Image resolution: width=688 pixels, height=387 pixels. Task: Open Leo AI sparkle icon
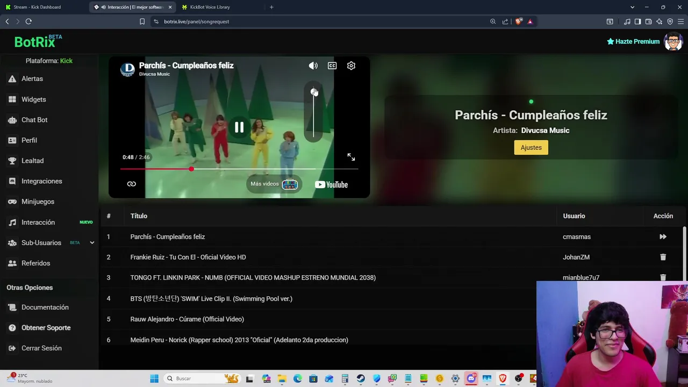(x=659, y=21)
